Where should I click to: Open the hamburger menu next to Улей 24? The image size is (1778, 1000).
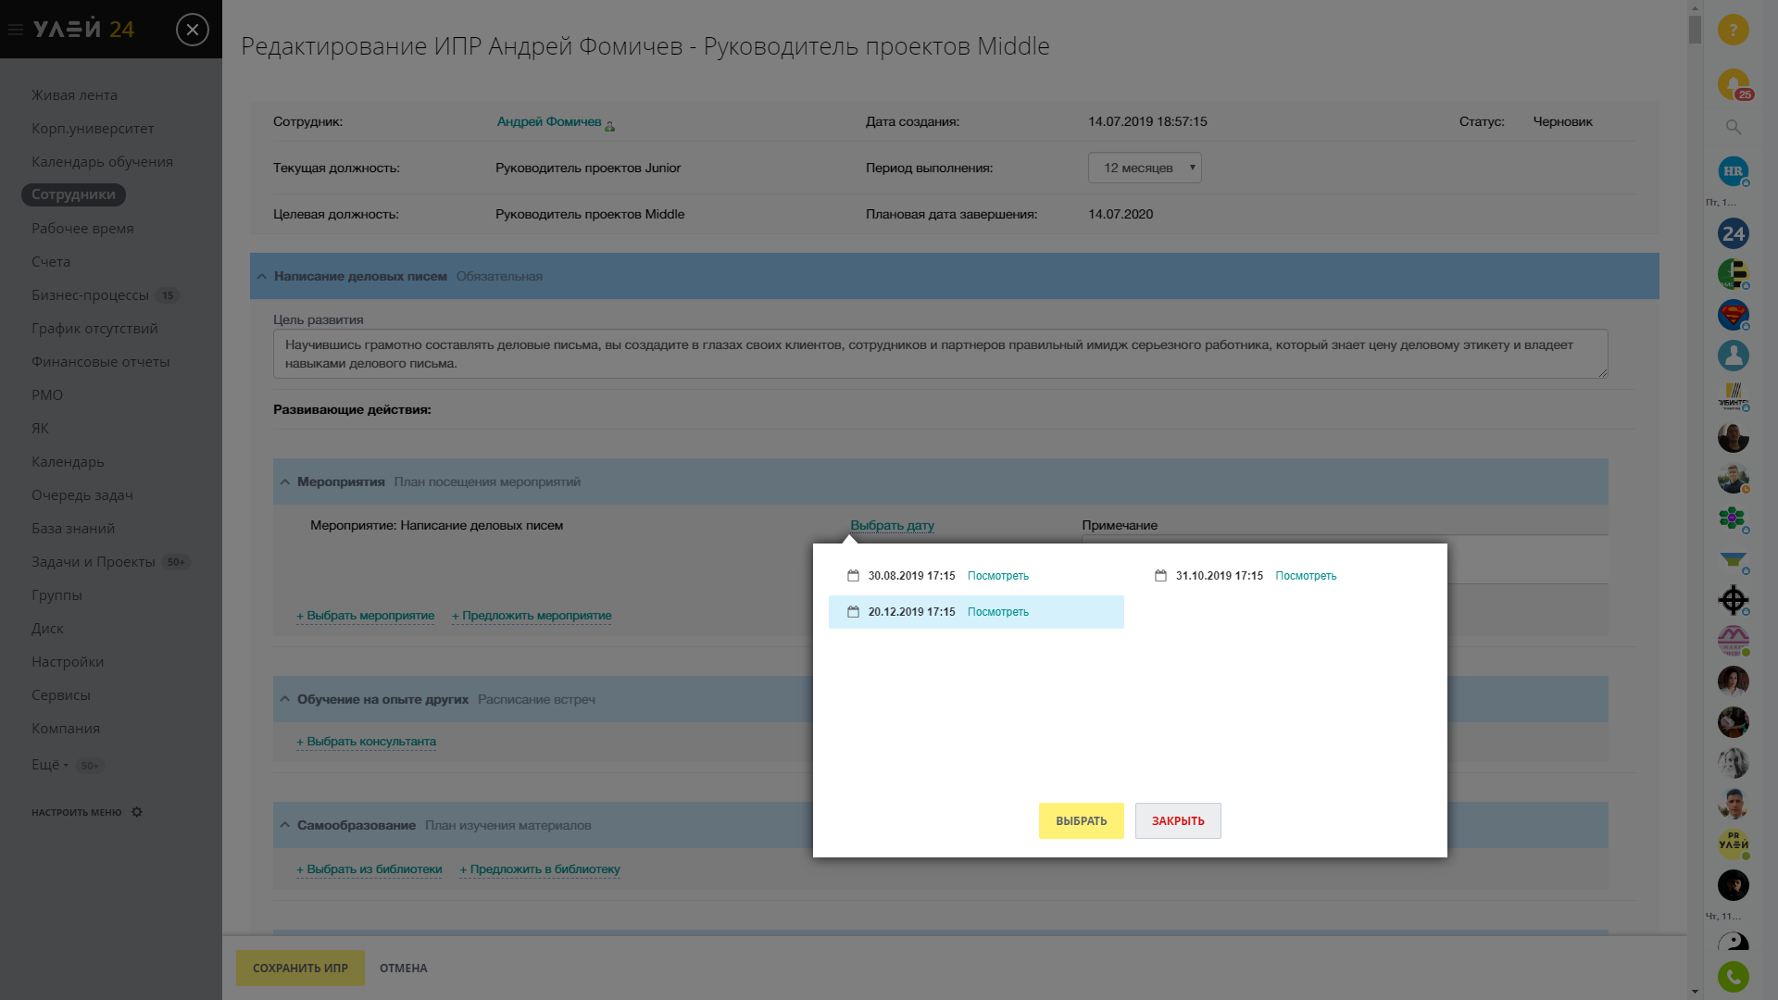click(x=16, y=30)
